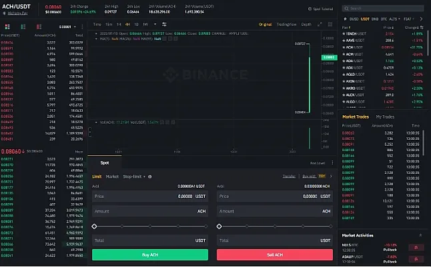Open order book decimal precision dropdown
Screen dimensions: 431x267
pos(67,27)
